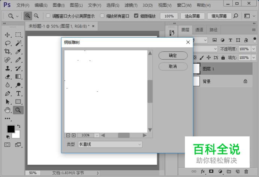Switch to the 通道 tab
This screenshot has width=259, height=177.
[199, 29]
